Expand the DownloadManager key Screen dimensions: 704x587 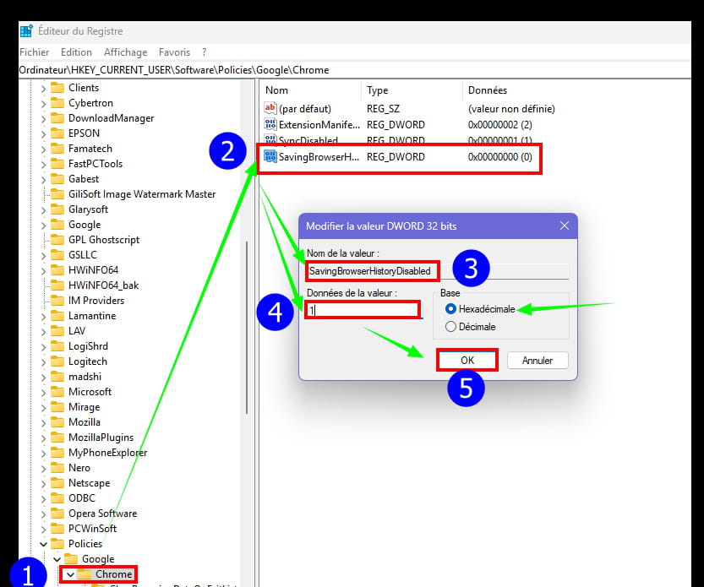pyautogui.click(x=43, y=119)
